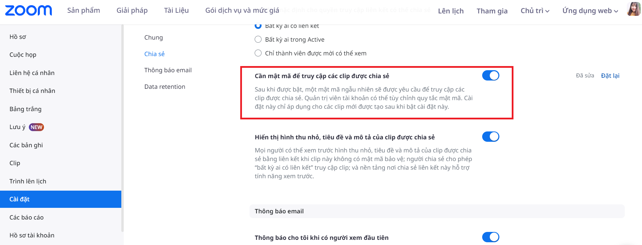Screen dimensions: 642x245
Task: Open the profile avatar picture
Action: point(633,9)
